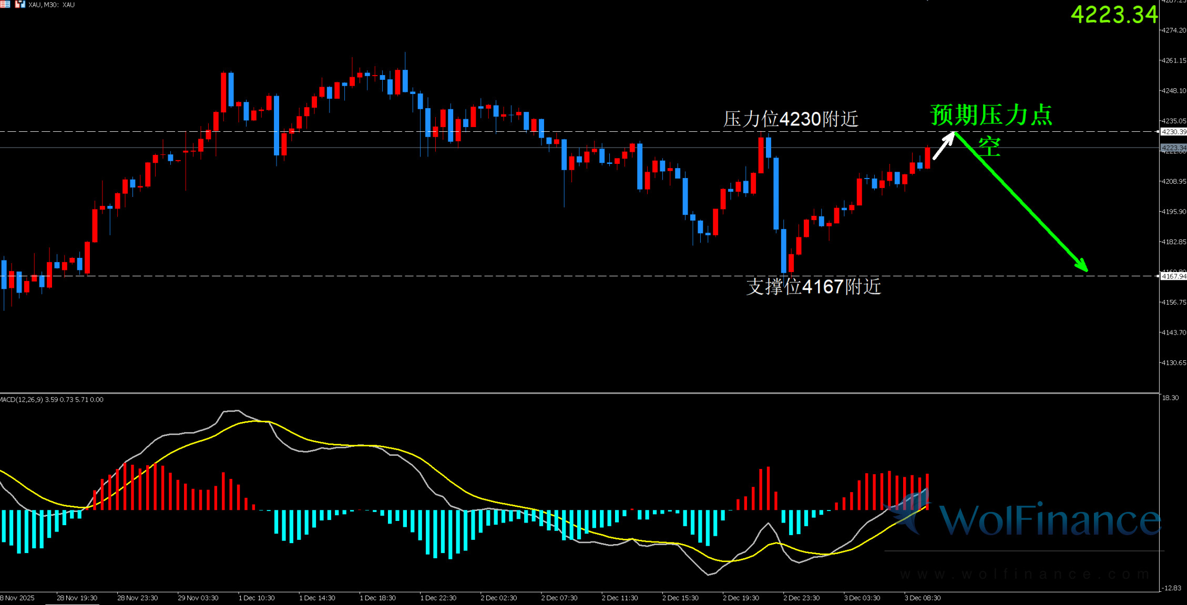
Task: Select the white upward arrow near 4230
Action: point(943,146)
